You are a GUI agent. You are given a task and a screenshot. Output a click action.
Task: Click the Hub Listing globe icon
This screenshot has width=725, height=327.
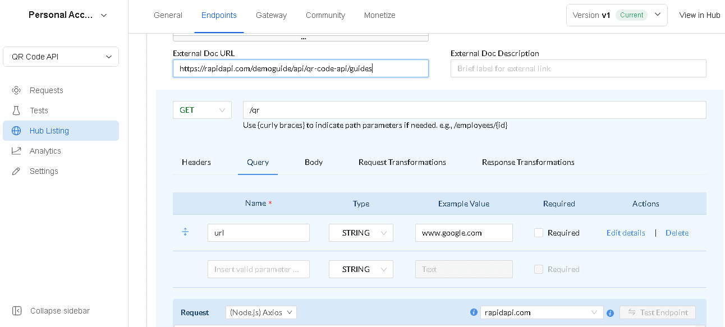pos(16,131)
